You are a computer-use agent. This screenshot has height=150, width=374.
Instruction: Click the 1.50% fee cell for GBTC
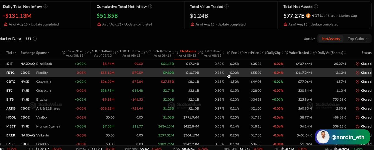tap(235, 82)
